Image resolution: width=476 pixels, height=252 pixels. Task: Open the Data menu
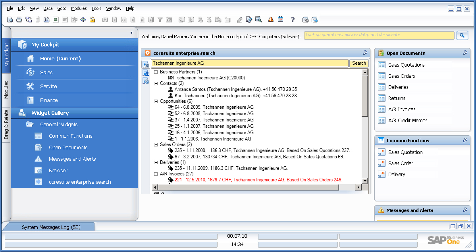pyautogui.click(x=48, y=8)
